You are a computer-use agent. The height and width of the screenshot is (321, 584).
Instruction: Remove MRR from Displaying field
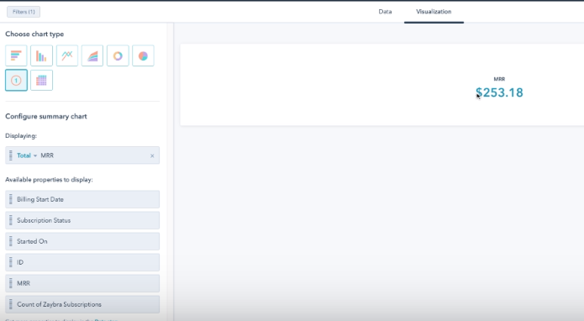pos(152,156)
